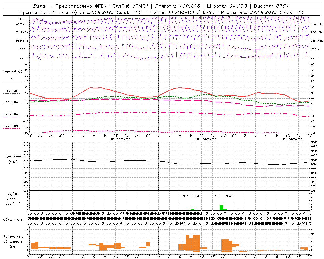
Task: Click the tallest green precipitation bar
Action: click(221, 208)
